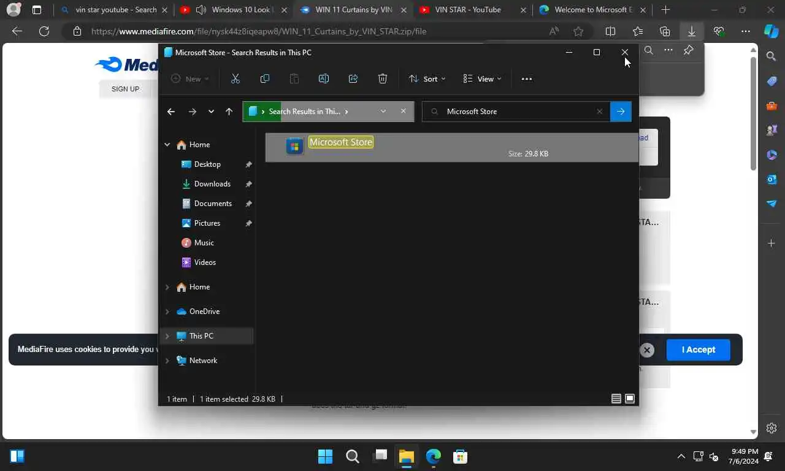Unpin Downloads from quick access
This screenshot has width=785, height=471.
coord(248,184)
